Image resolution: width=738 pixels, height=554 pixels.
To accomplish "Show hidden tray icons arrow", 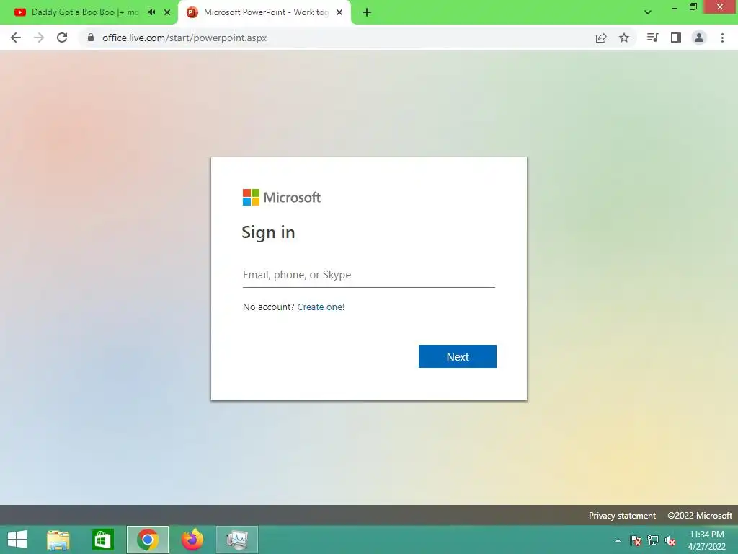I will point(618,540).
